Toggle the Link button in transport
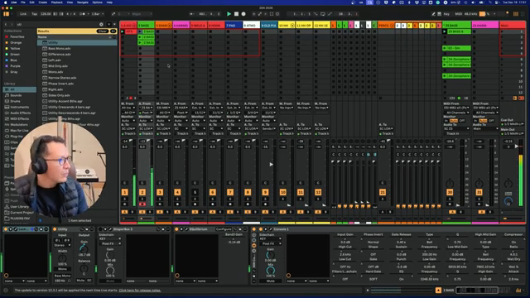 tap(23, 14)
